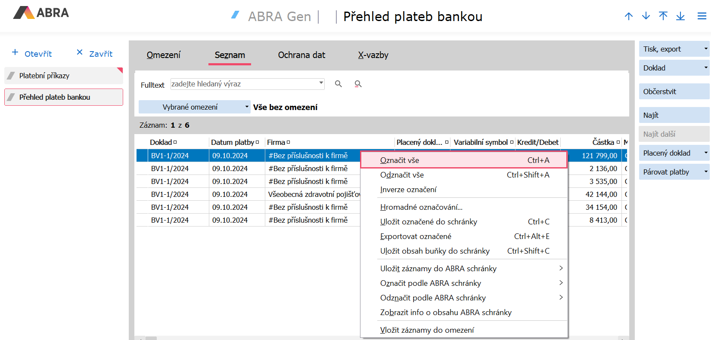Viewport: 711px width, 340px height.
Task: Click into the Fulltext search field
Action: click(244, 84)
